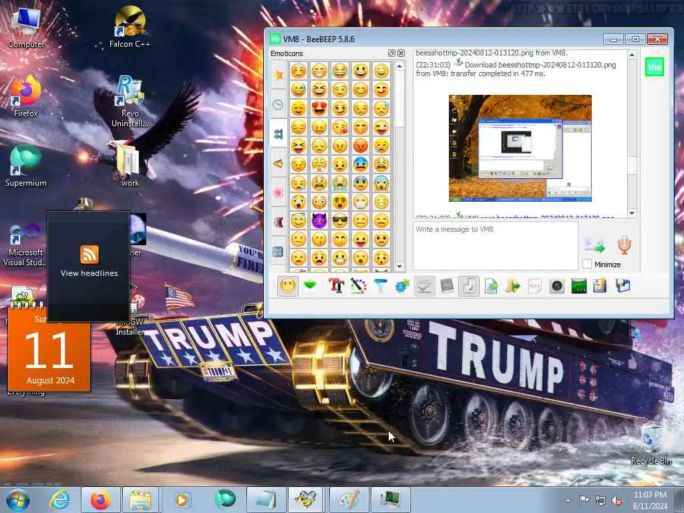Click the green down-arrow toolbar icon
The width and height of the screenshot is (684, 513).
coord(310,286)
